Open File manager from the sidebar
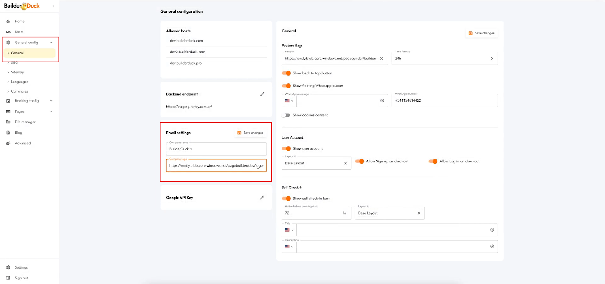The height and width of the screenshot is (284, 605). point(25,122)
